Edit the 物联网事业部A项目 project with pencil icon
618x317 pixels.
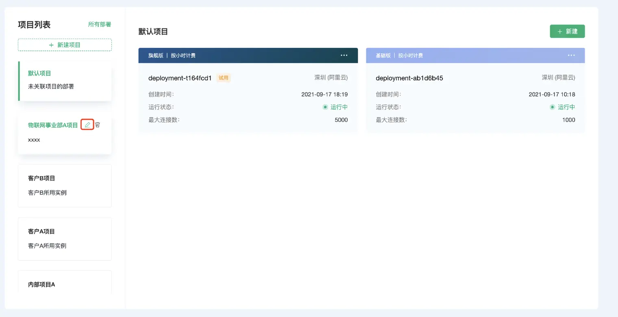[87, 125]
